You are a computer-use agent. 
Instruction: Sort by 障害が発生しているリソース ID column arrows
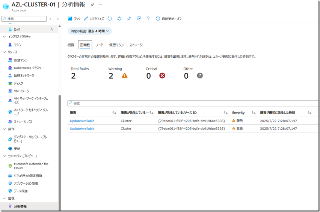pyautogui.click(x=225, y=113)
